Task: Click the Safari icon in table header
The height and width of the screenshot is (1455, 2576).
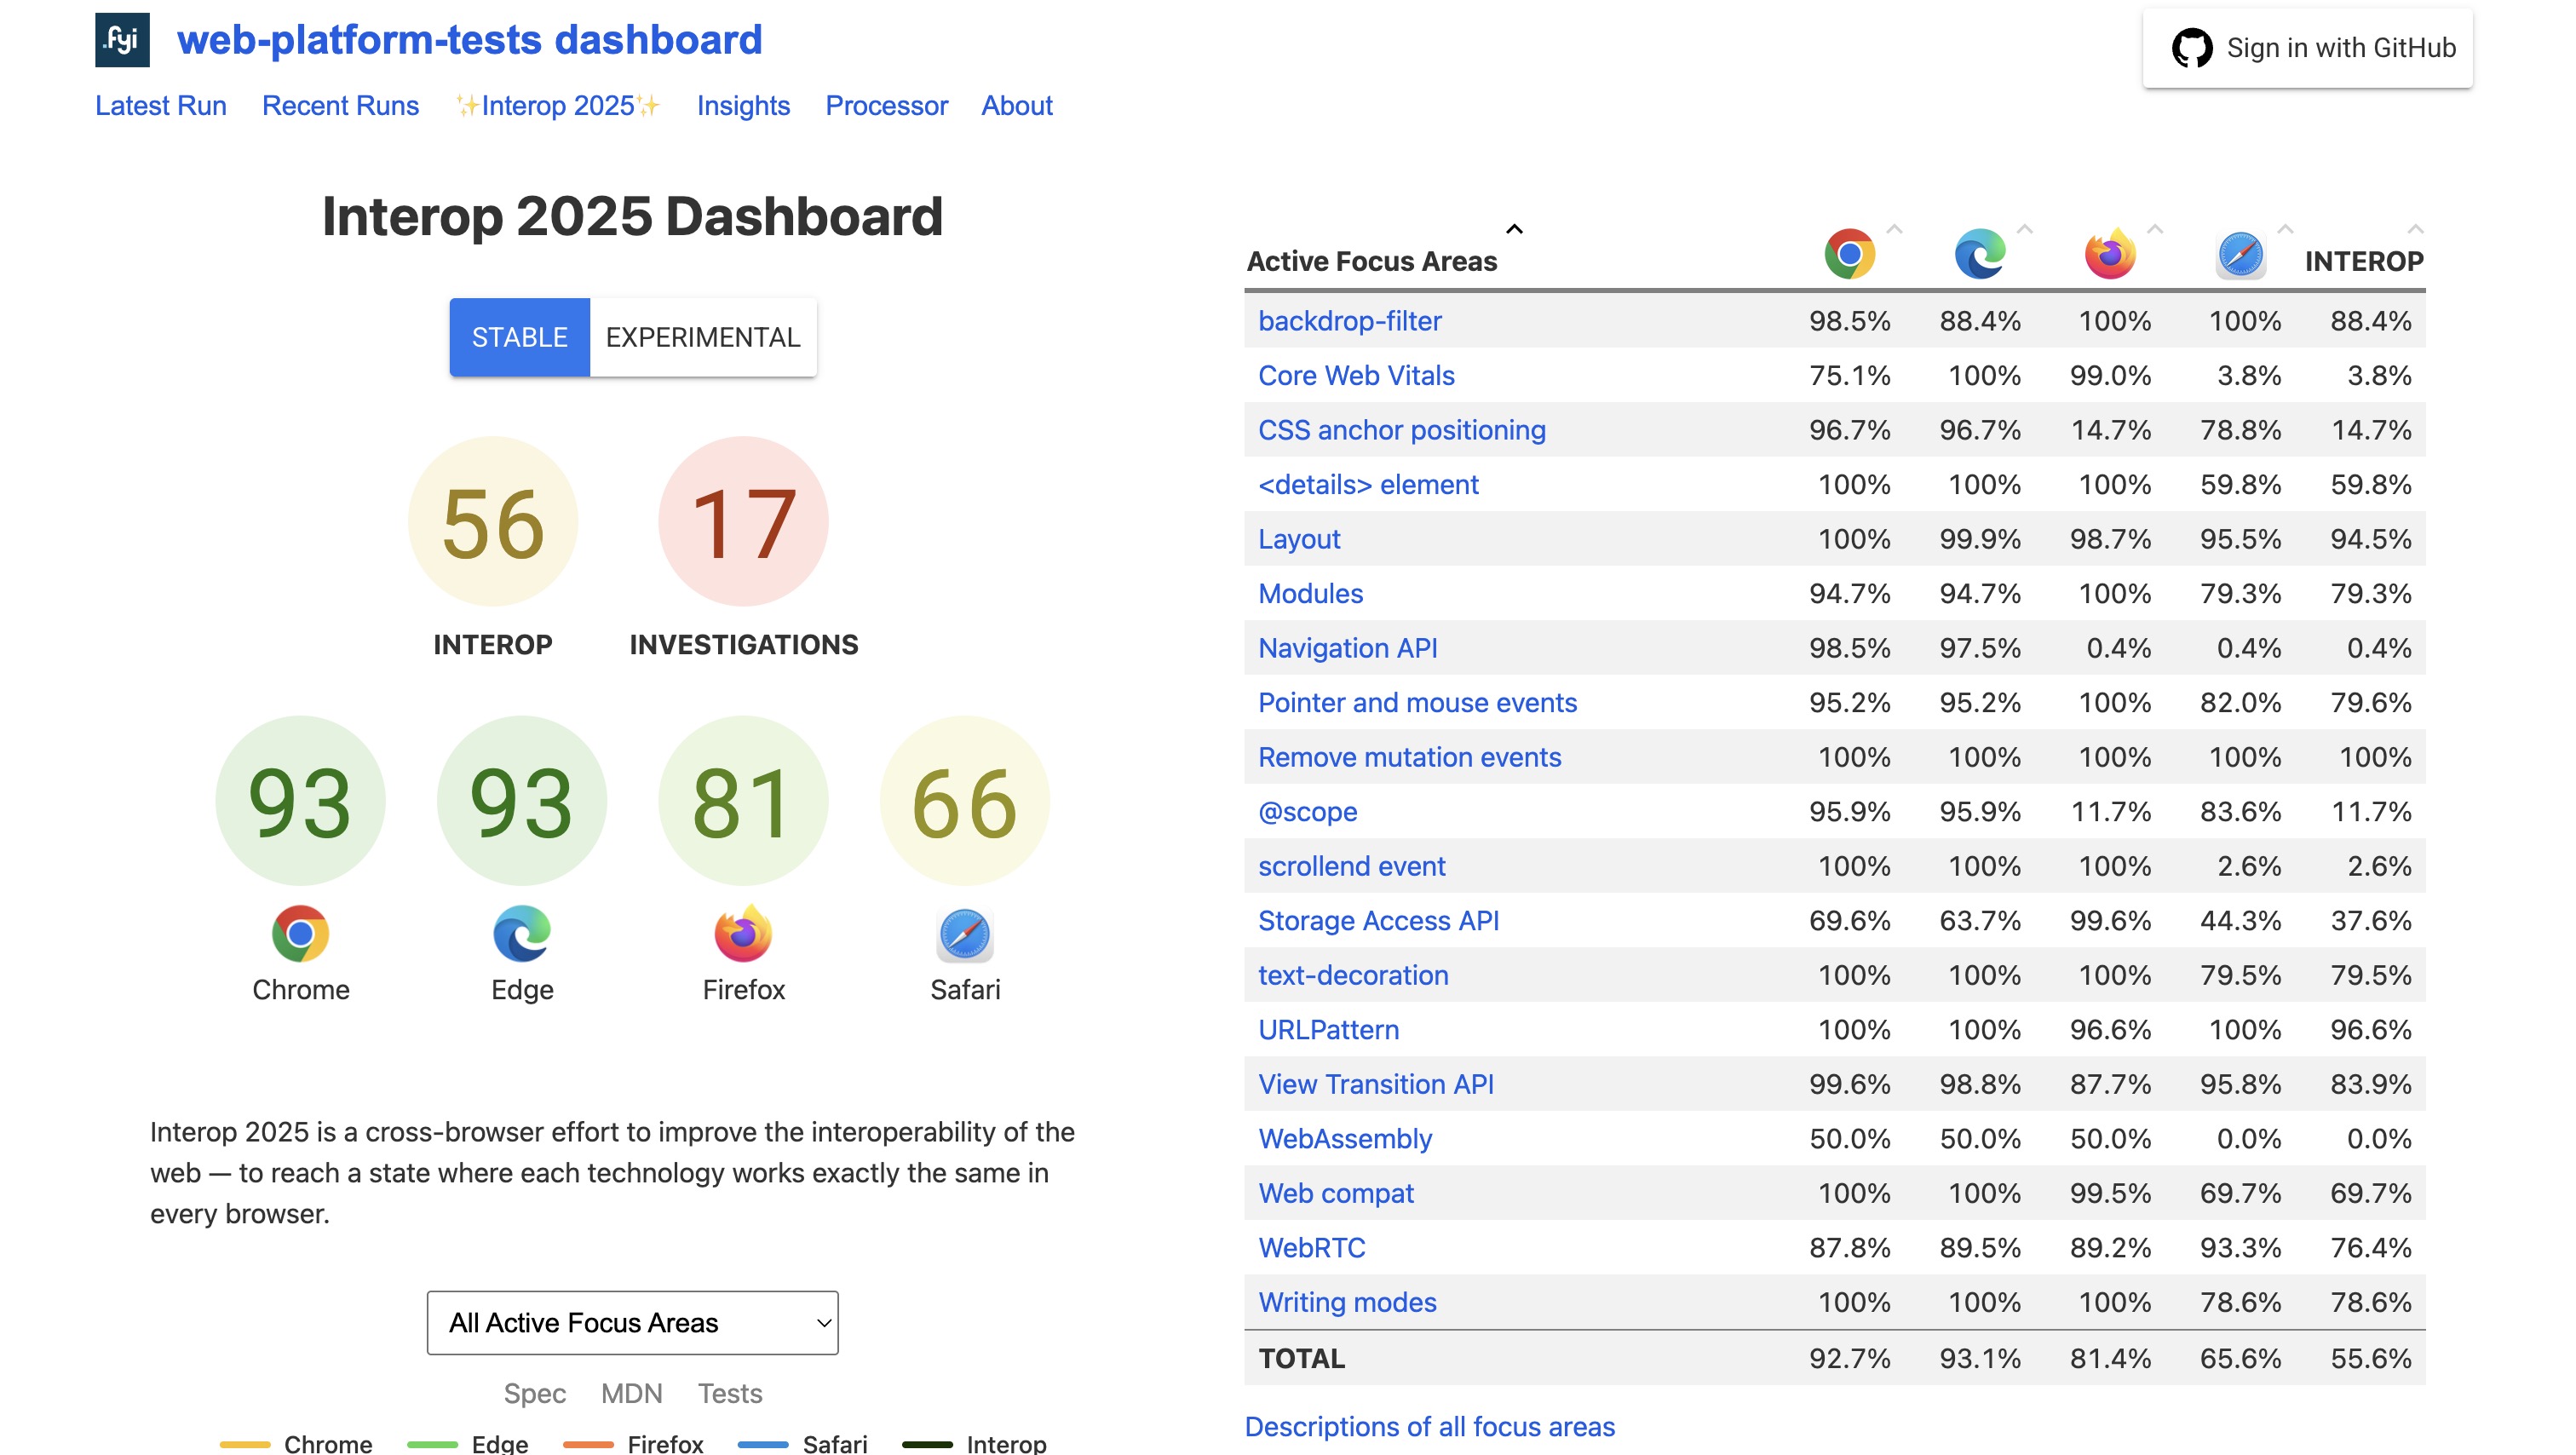Action: tap(2240, 254)
